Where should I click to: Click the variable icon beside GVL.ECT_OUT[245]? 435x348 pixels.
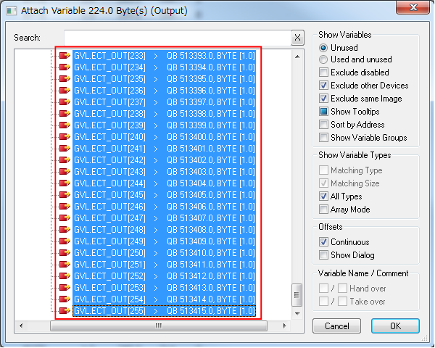(65, 195)
